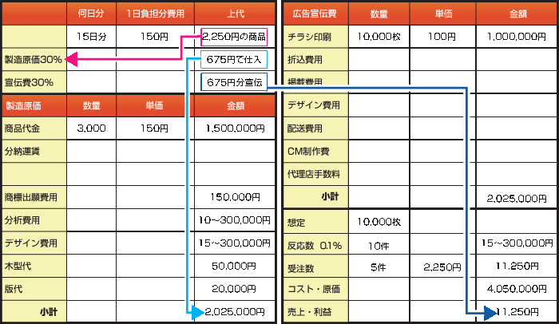Click the 15日分 value cell
Image resolution: width=559 pixels, height=324 pixels.
coord(91,36)
